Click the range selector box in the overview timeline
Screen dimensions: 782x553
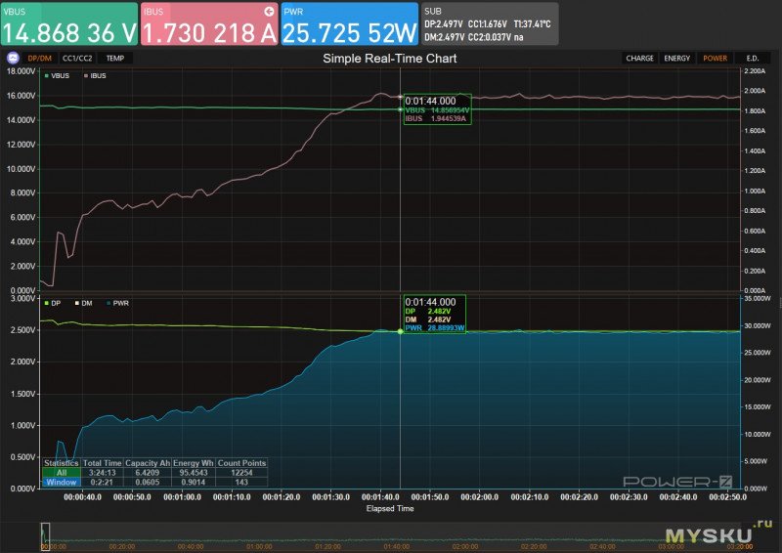coord(45,534)
